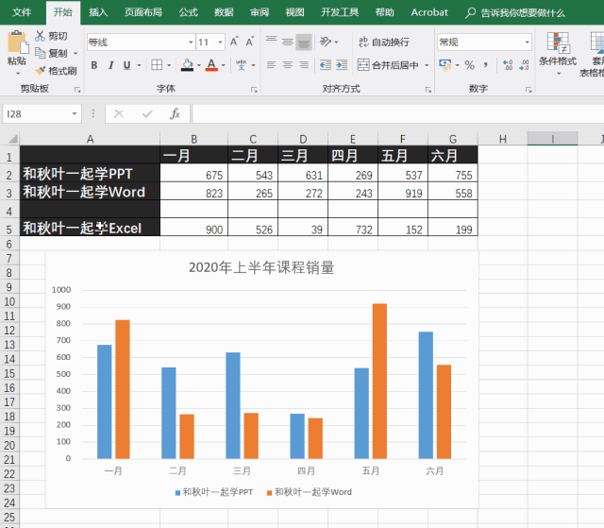The width and height of the screenshot is (604, 528).
Task: Click Tell Me search box (告诉我你想要做什么)
Action: (515, 13)
